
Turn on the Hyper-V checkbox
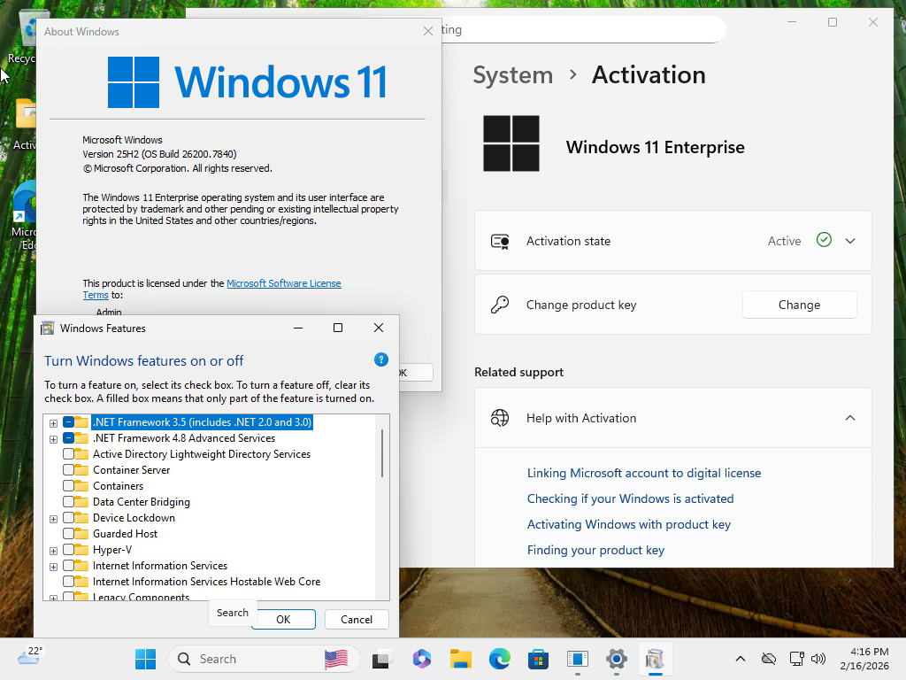68,549
